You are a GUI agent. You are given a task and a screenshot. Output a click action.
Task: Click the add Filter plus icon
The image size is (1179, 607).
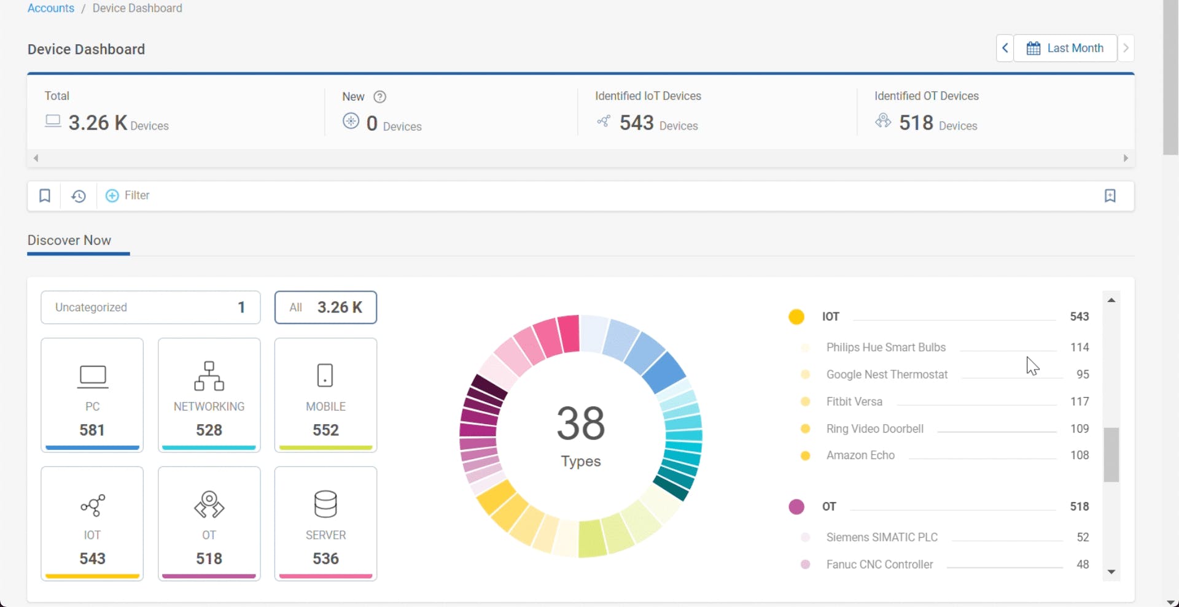click(111, 195)
